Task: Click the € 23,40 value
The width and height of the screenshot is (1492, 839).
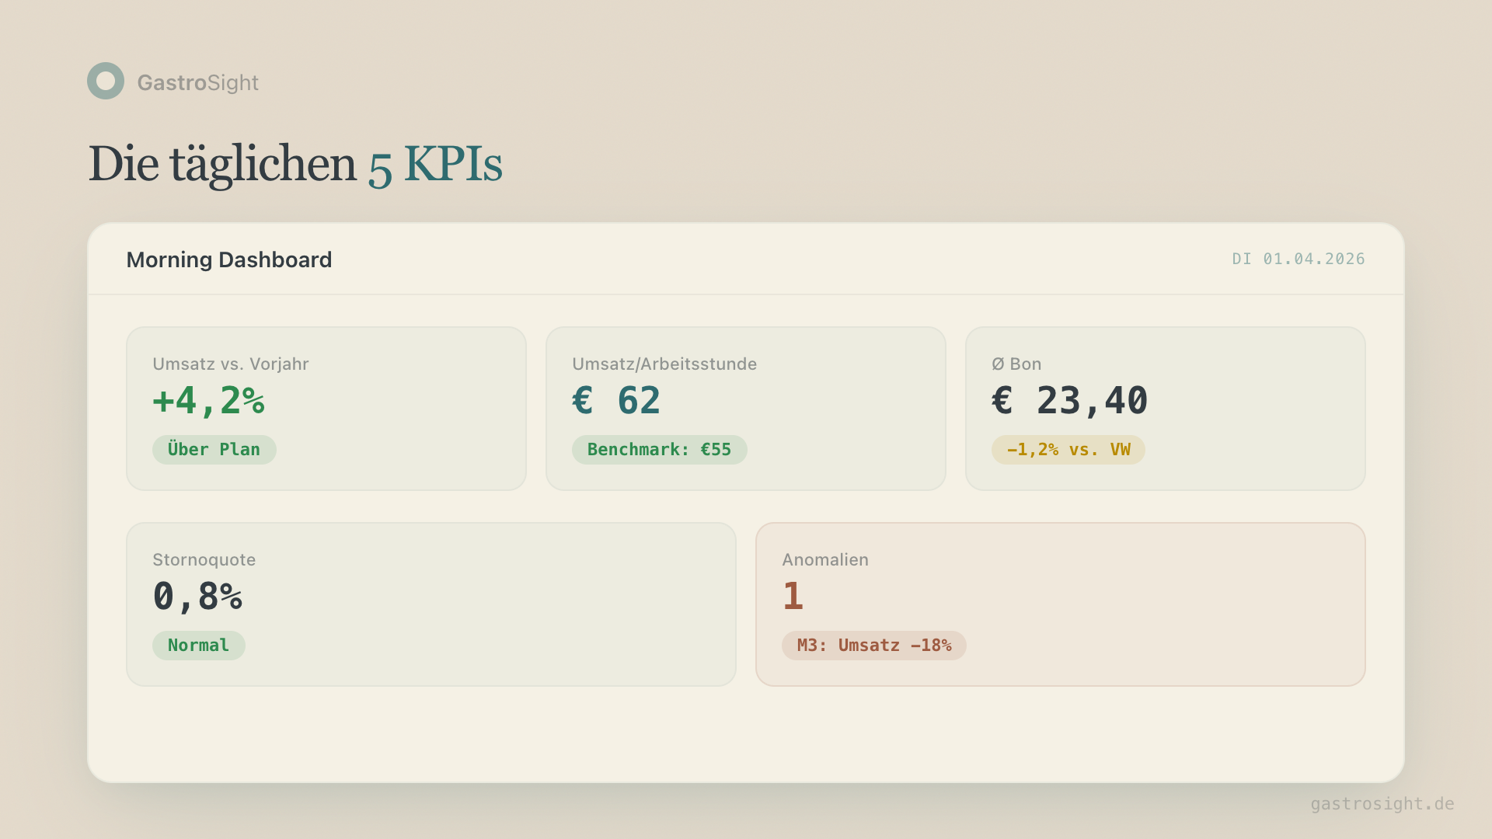Action: (1070, 401)
